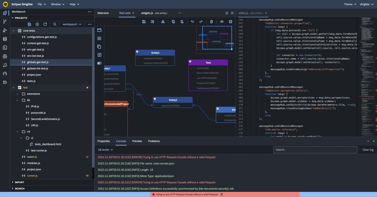Viewport: 377px width, 197px height.
Task: Collapse the PROJECTS section
Action: click(x=13, y=18)
